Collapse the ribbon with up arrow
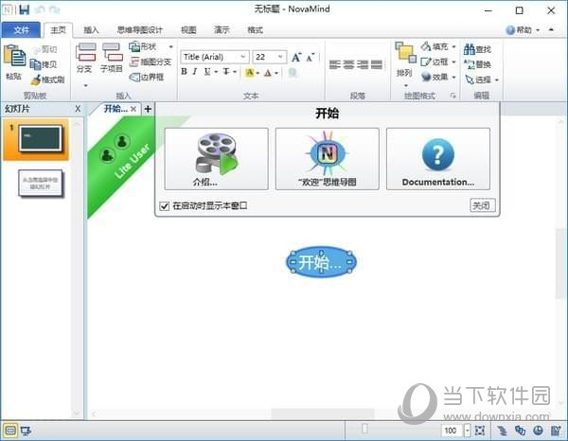Screen dimensions: 568x441 point(551,29)
